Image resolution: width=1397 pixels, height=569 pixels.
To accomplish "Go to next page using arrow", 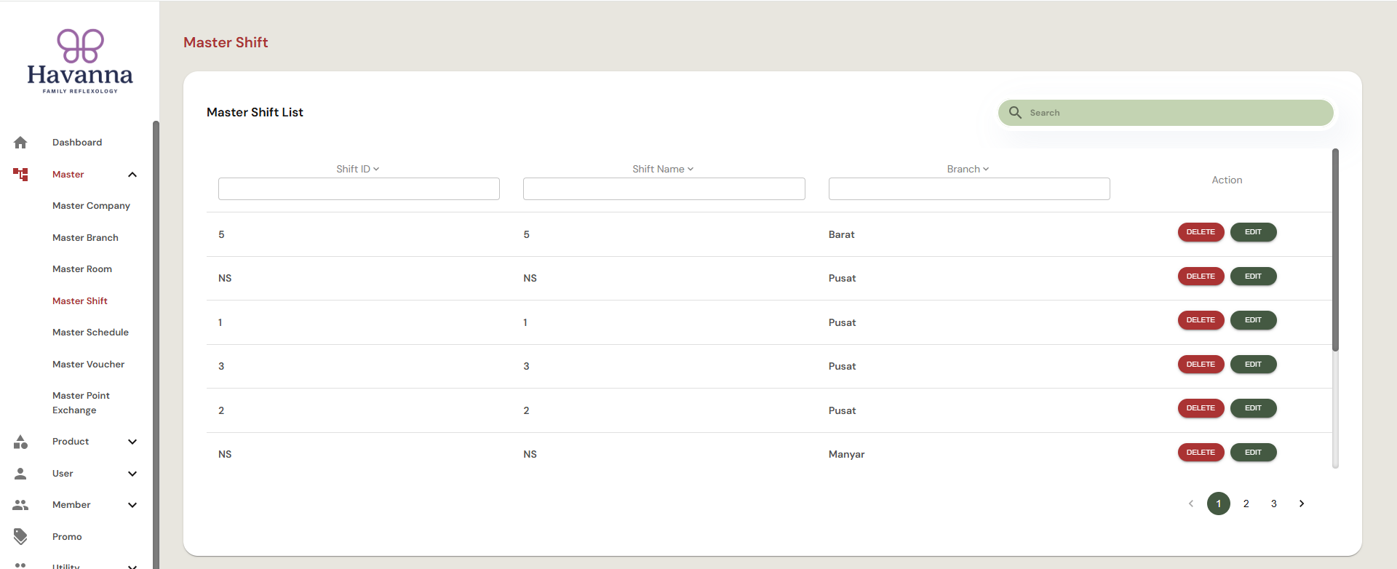I will [1302, 504].
